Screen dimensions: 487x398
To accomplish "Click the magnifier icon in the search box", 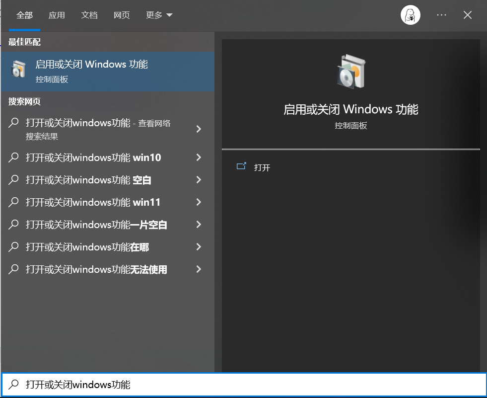I will pos(13,385).
